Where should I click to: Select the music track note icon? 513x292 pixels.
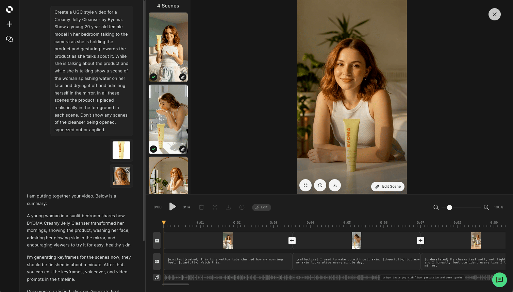pyautogui.click(x=157, y=277)
